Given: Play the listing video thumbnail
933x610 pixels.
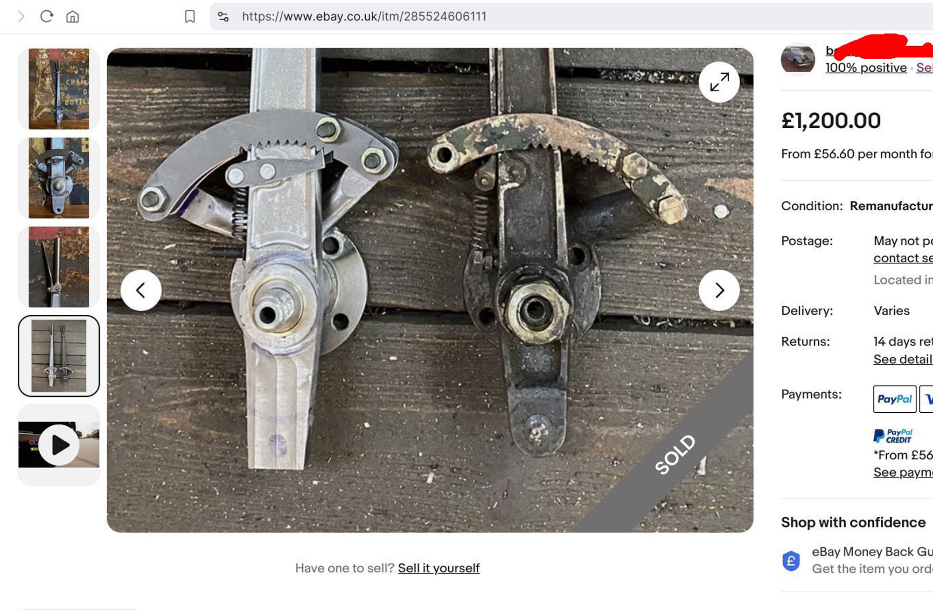Looking at the screenshot, I should point(59,445).
